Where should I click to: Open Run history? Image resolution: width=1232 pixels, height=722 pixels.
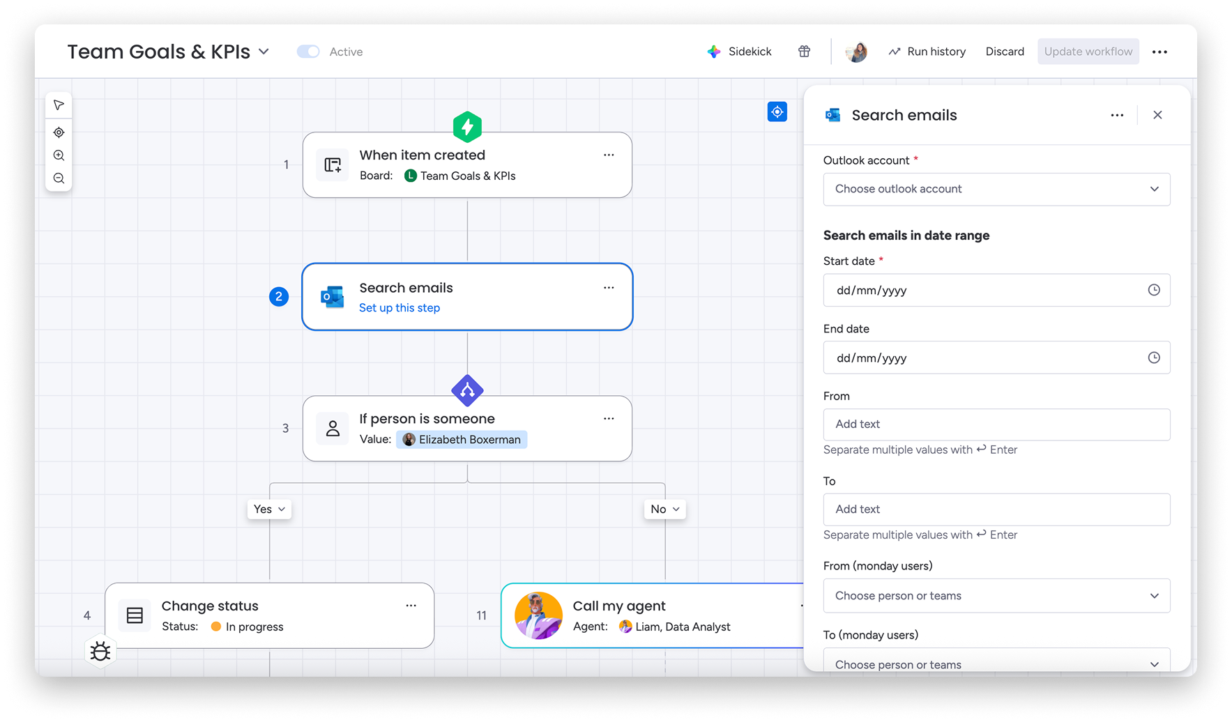(927, 52)
